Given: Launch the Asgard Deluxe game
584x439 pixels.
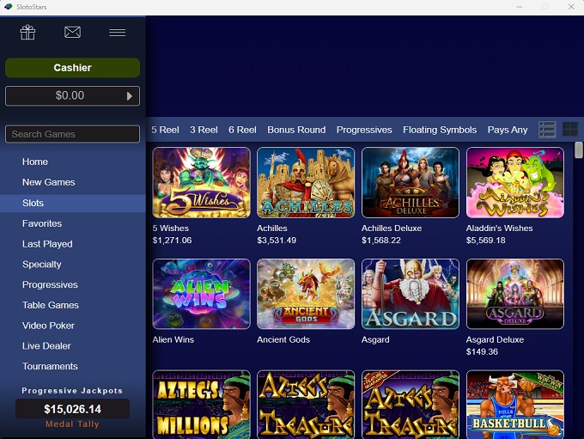Looking at the screenshot, I should click(514, 295).
